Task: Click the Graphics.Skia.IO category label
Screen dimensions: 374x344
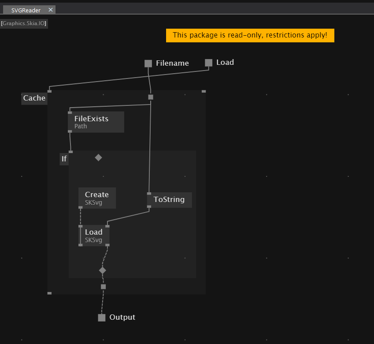Action: tap(24, 23)
